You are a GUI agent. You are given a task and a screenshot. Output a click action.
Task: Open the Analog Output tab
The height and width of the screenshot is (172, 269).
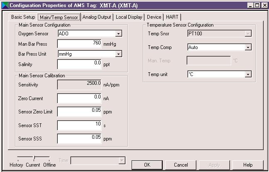point(97,17)
